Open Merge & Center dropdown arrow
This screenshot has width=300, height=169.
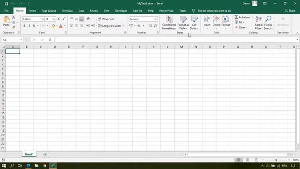pos(124,26)
